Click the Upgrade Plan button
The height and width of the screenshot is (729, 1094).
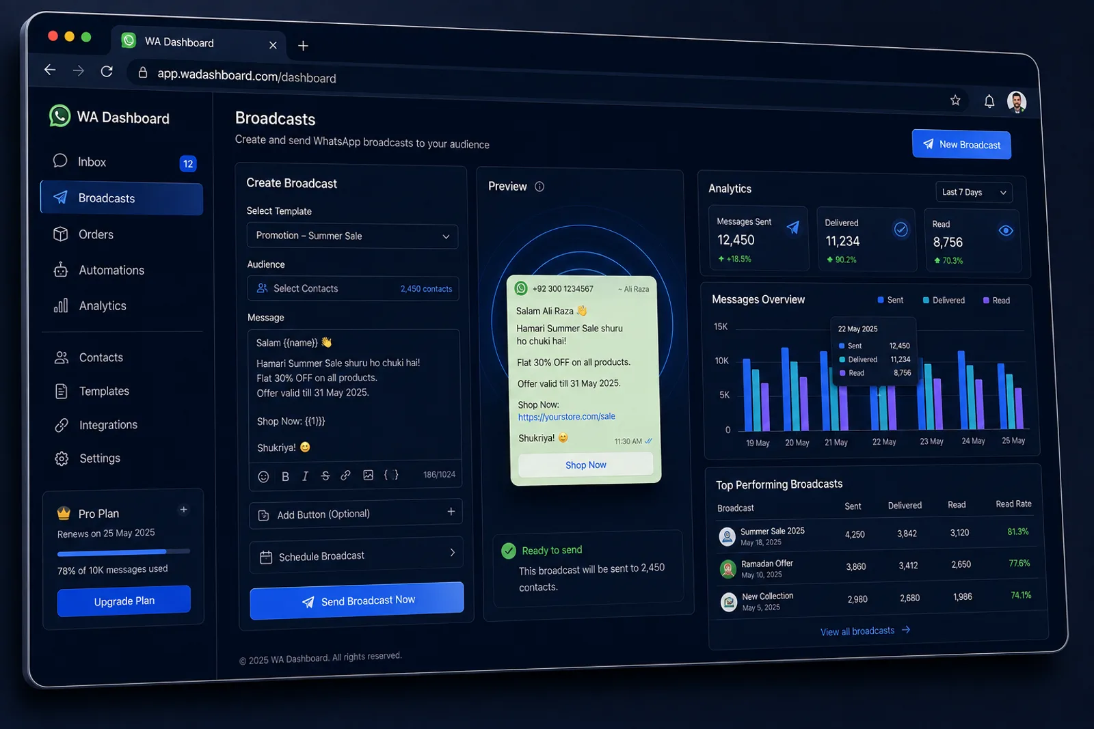(x=124, y=601)
